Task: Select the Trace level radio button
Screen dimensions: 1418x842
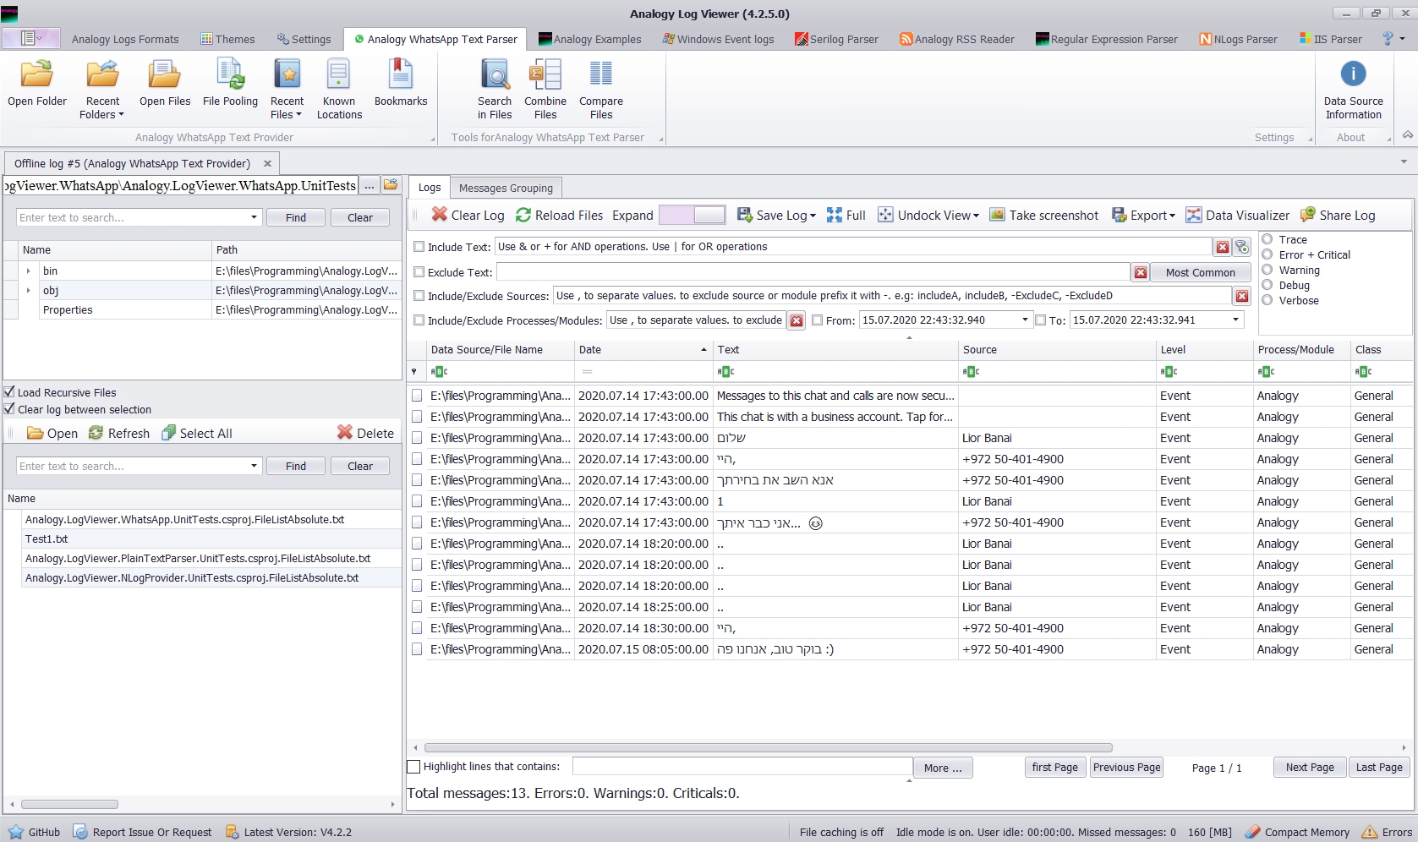Action: tap(1267, 239)
